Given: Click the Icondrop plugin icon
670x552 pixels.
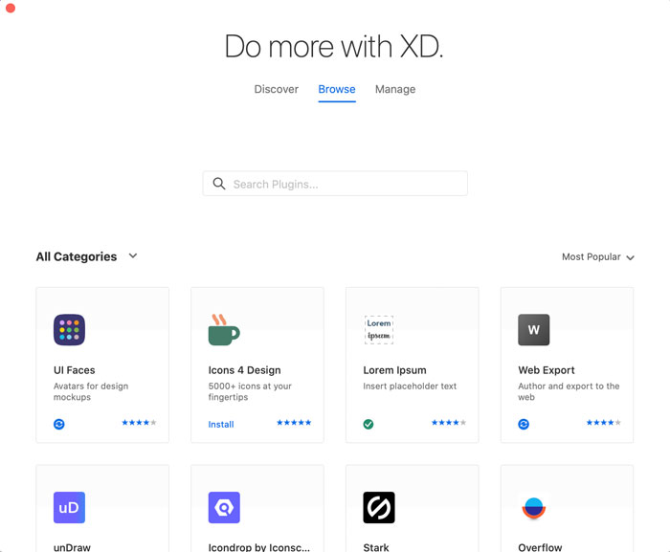Looking at the screenshot, I should click(x=224, y=508).
